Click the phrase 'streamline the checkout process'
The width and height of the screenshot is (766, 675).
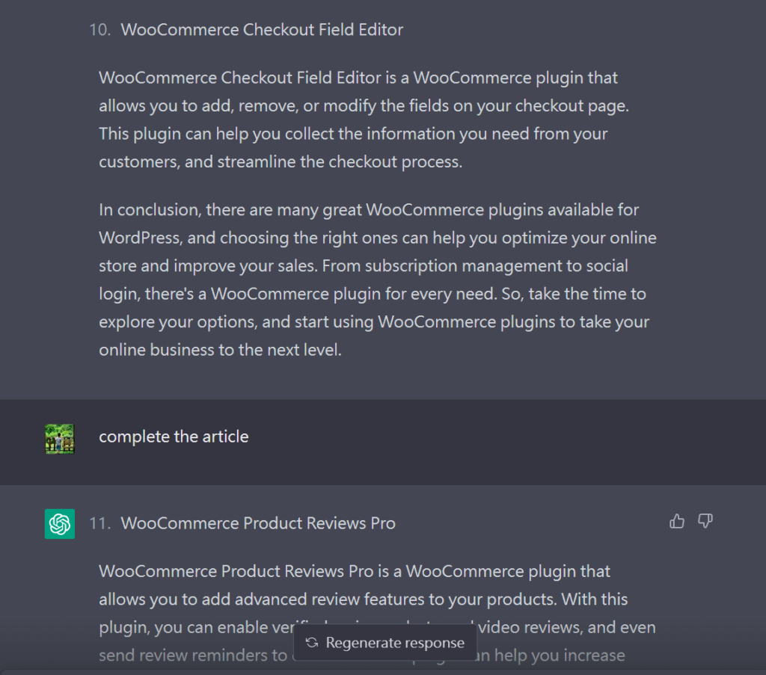(x=340, y=161)
